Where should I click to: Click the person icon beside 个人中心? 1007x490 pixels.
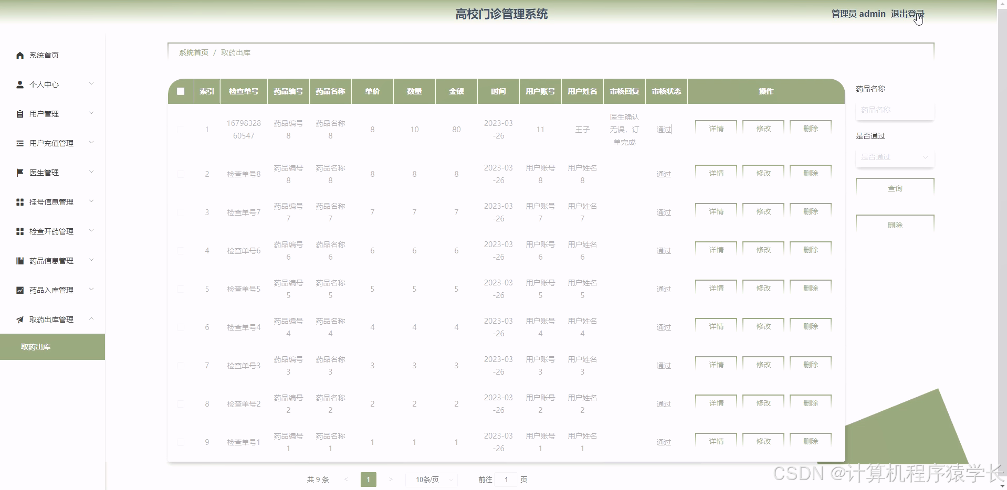[x=20, y=84]
